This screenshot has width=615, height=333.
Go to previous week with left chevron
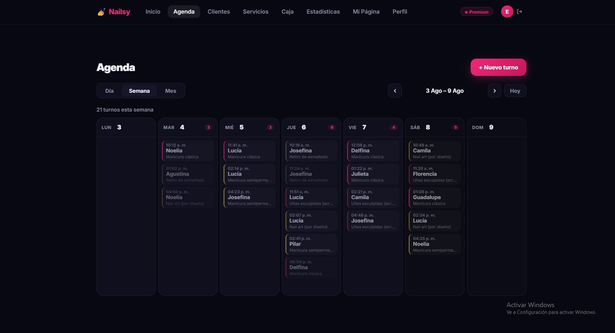(395, 91)
